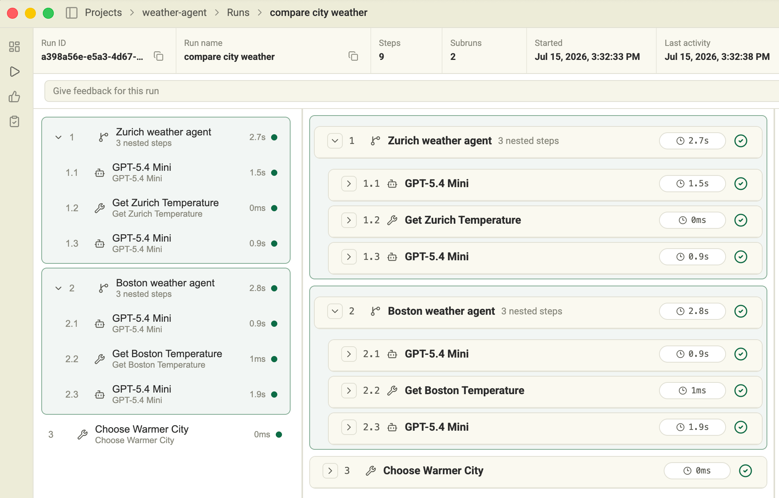779x498 pixels.
Task: Click wrench icon of tree step 1.2
Action: [100, 208]
